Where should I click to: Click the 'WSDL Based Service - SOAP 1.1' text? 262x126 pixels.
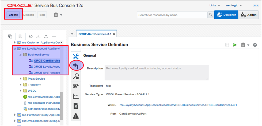tap(128, 94)
